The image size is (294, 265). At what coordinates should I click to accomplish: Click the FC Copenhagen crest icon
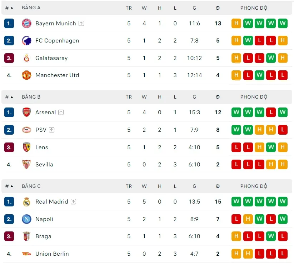tap(27, 41)
